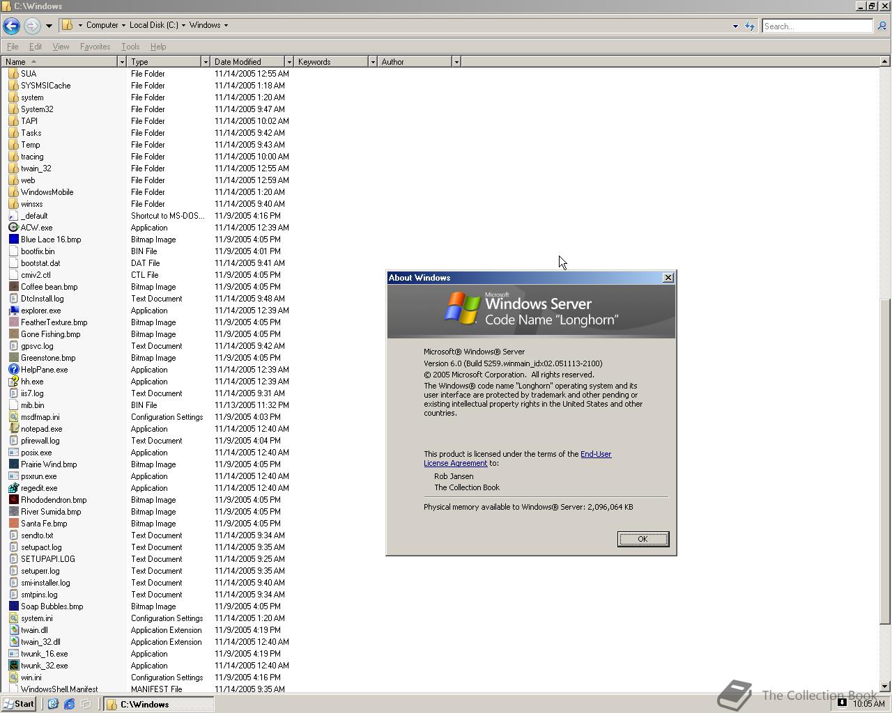Image resolution: width=892 pixels, height=713 pixels.
Task: Close the About Windows dialog
Action: click(668, 277)
